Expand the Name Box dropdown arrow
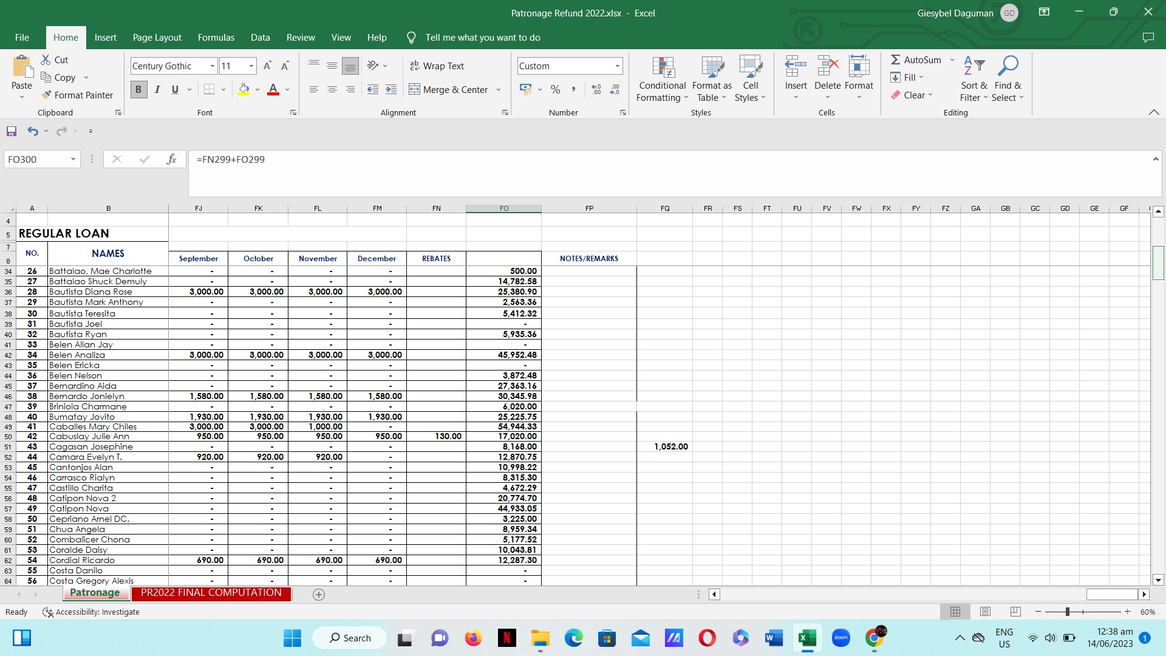The width and height of the screenshot is (1166, 656). pyautogui.click(x=73, y=159)
